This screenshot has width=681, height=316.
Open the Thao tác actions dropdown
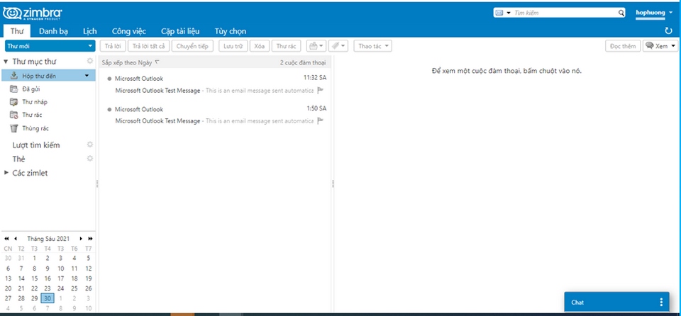pyautogui.click(x=372, y=46)
